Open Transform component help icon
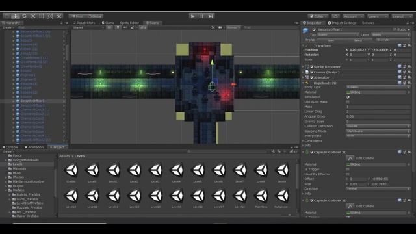Viewport: 416px width, 234px height. [x=400, y=45]
